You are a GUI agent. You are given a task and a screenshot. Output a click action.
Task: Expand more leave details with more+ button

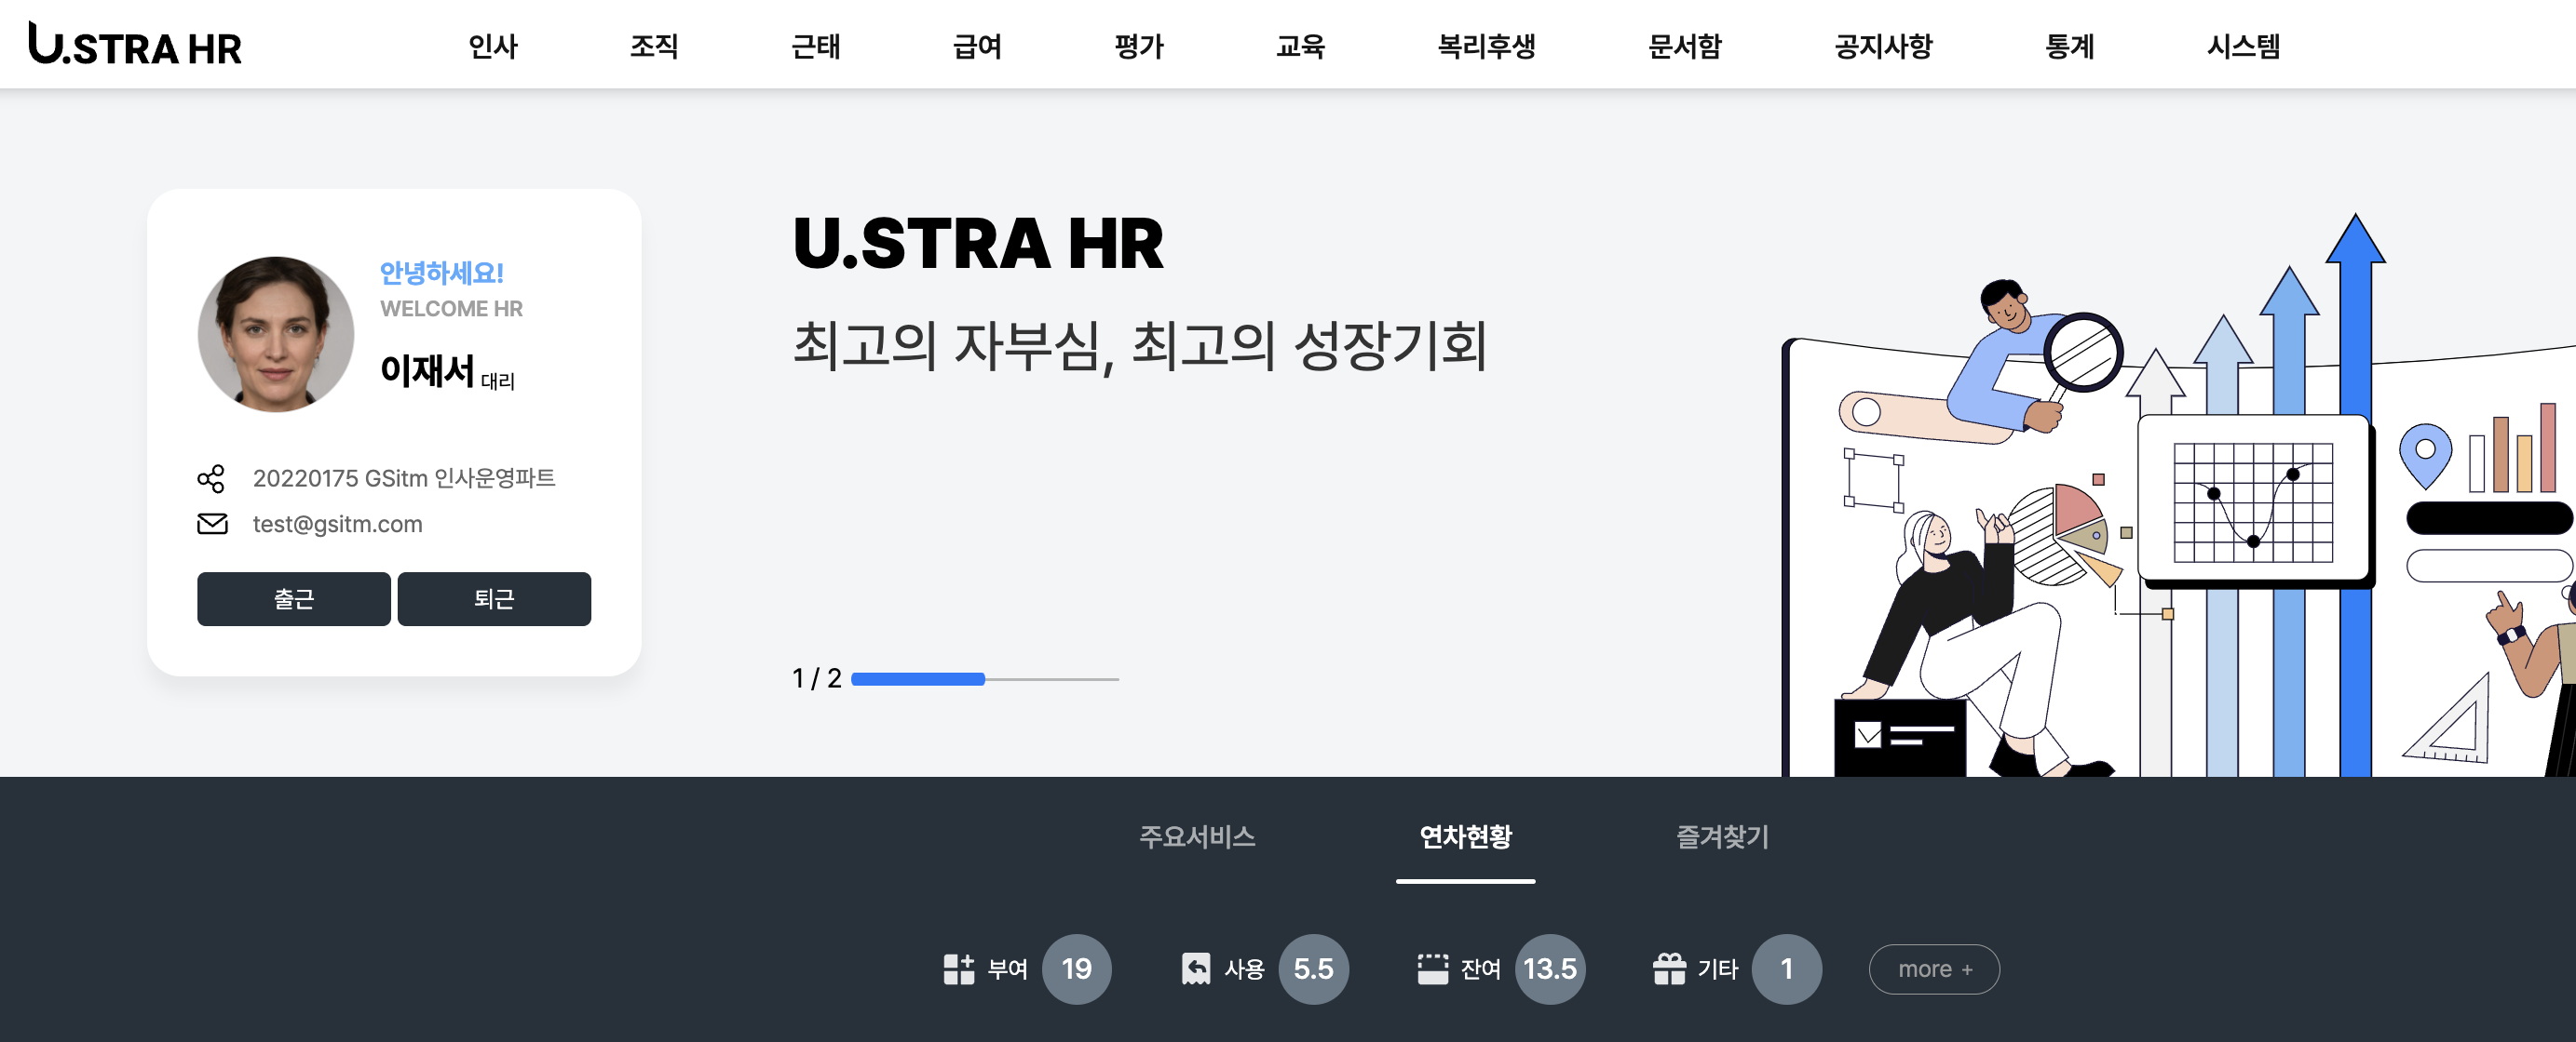coord(1934,969)
